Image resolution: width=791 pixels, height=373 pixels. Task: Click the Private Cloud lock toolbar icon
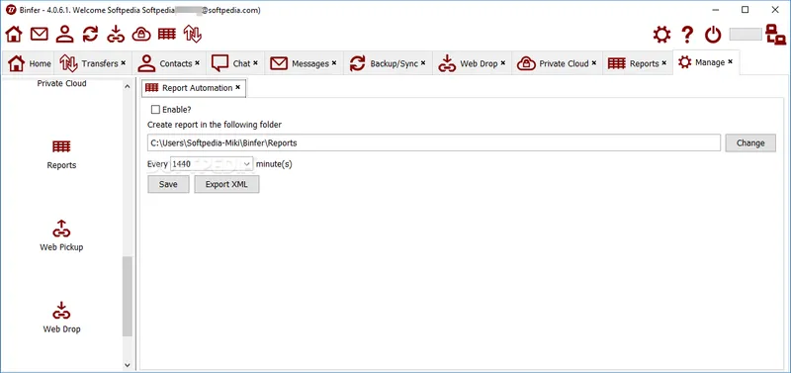click(x=141, y=35)
